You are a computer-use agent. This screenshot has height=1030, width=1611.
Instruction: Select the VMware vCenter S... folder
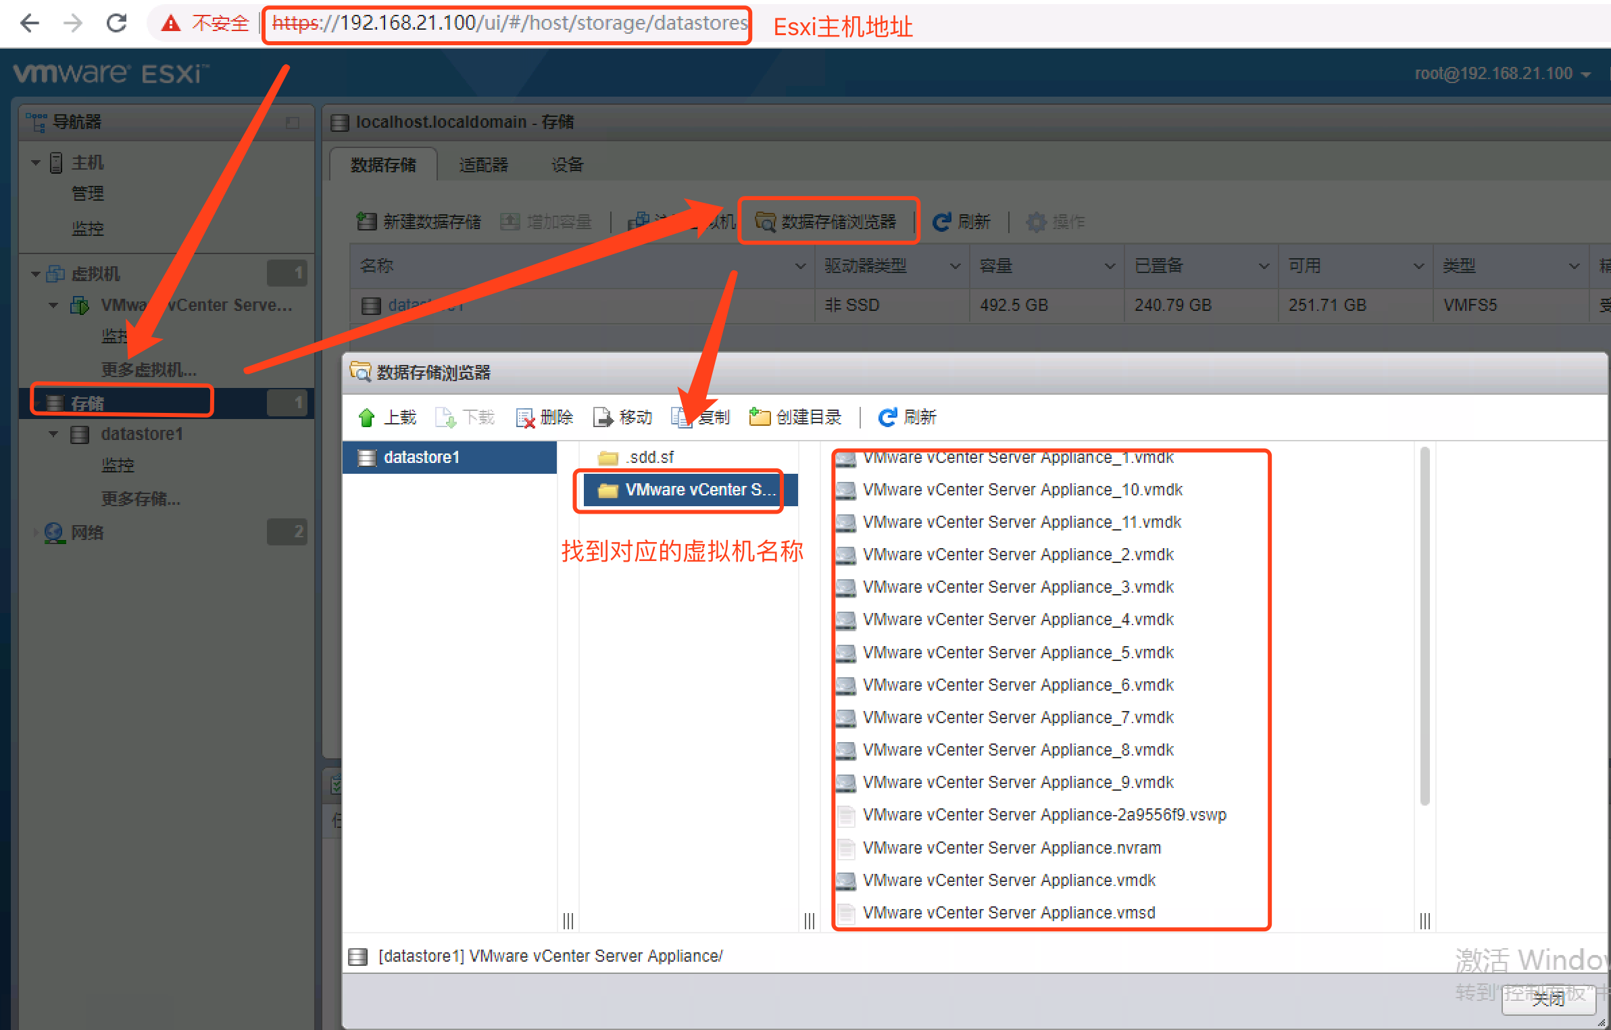tap(689, 490)
